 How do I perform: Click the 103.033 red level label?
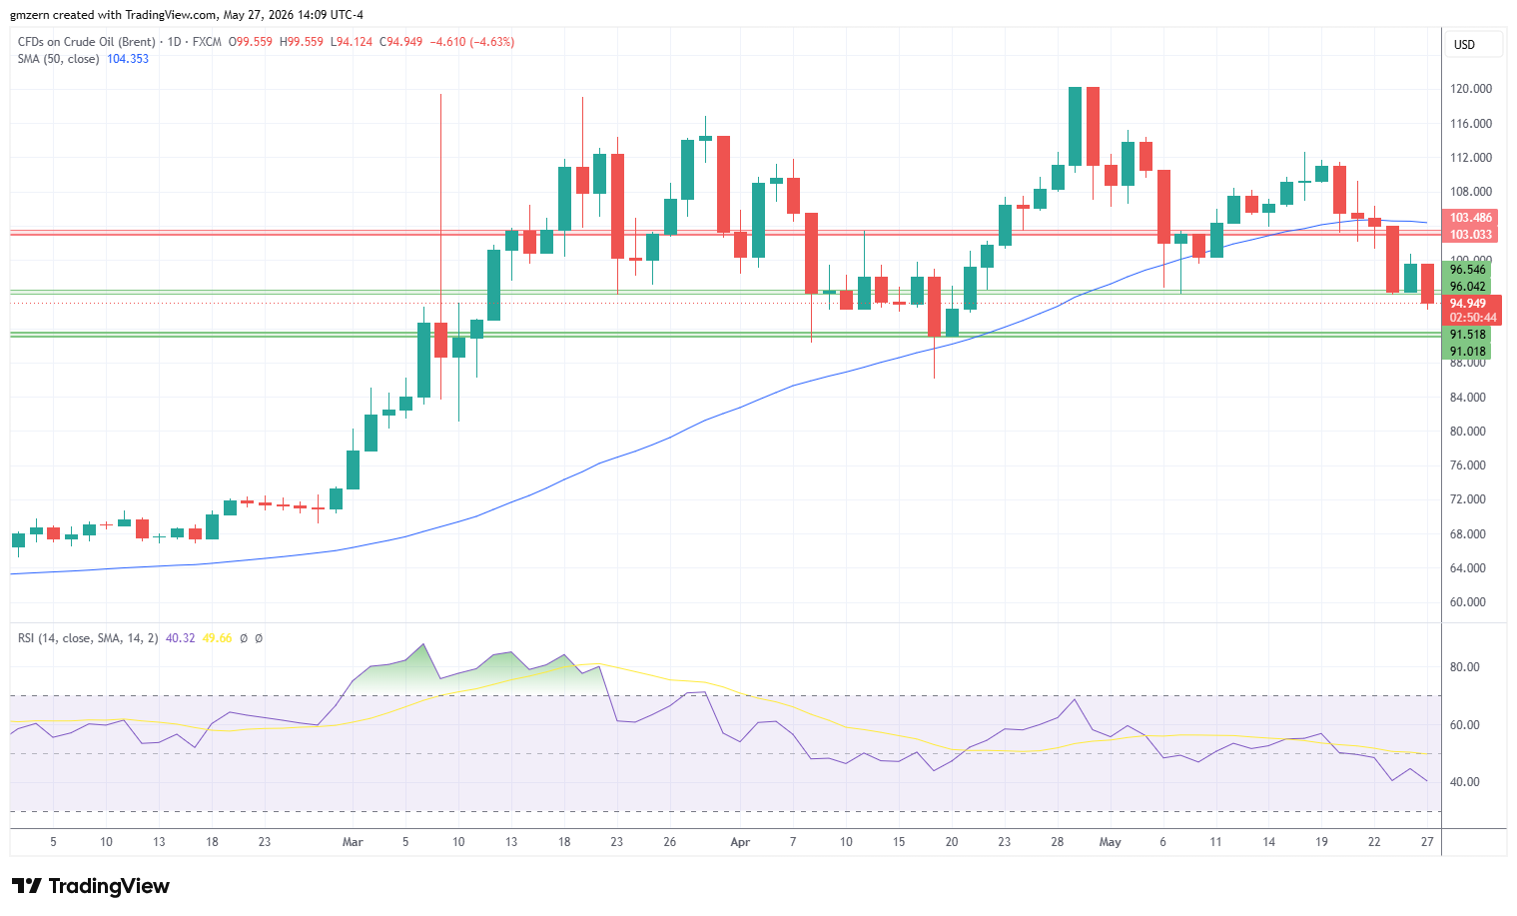coord(1471,235)
